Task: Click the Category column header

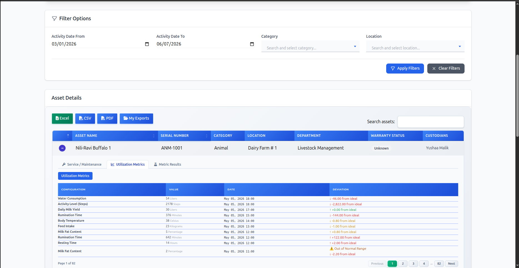Action: coord(228,136)
